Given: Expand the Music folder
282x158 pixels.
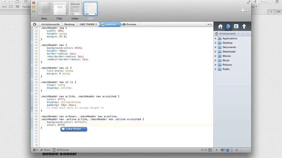Looking at the screenshot, I should click(x=215, y=61).
